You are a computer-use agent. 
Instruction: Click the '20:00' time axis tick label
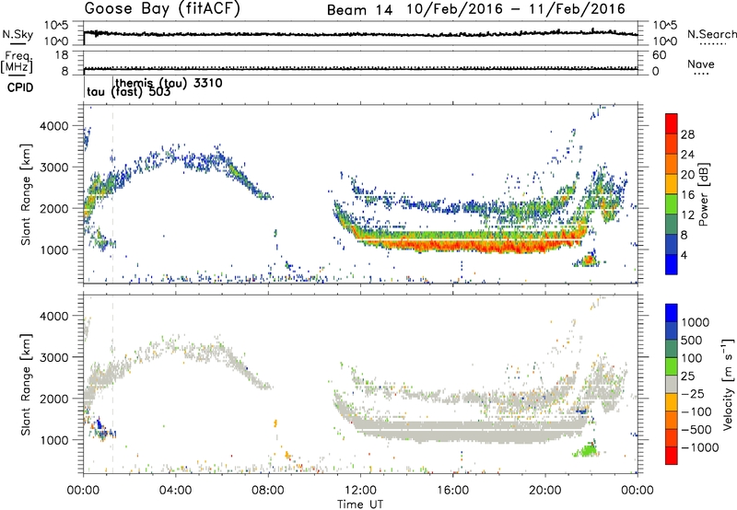(545, 491)
